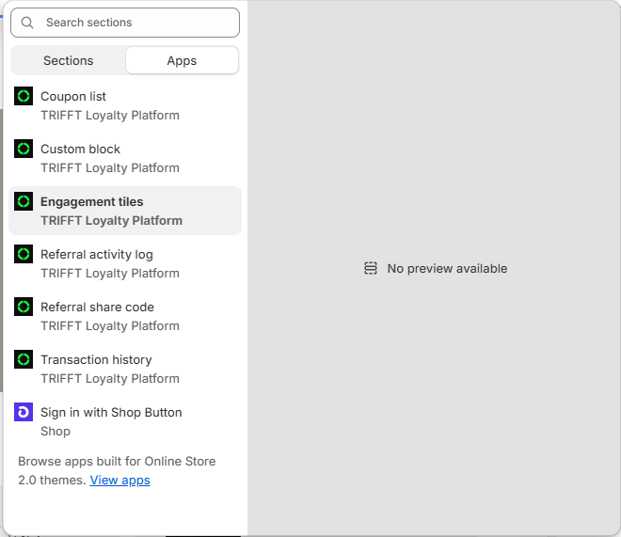This screenshot has width=621, height=537.
Task: Select the Apps tab
Action: 182,60
